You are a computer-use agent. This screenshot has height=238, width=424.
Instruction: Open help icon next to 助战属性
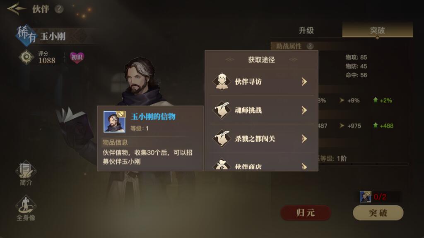310,46
